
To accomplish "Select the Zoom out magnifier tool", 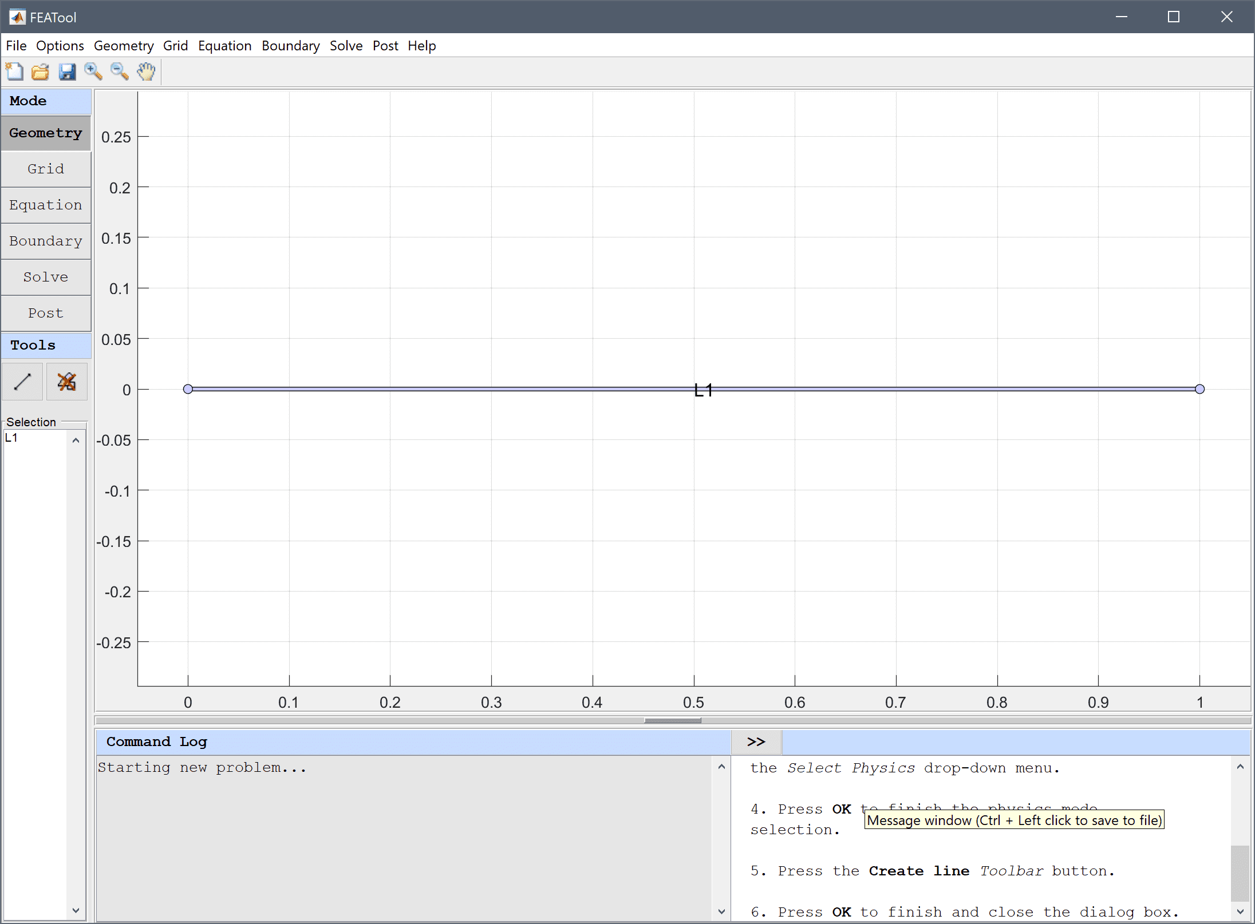I will point(120,72).
